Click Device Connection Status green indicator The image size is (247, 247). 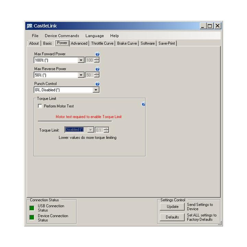(x=32, y=217)
